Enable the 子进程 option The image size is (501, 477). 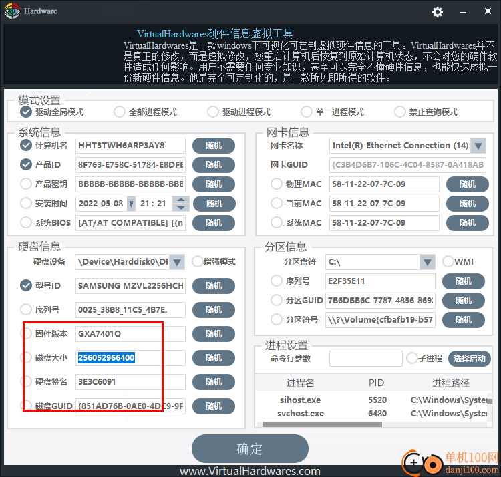point(412,358)
